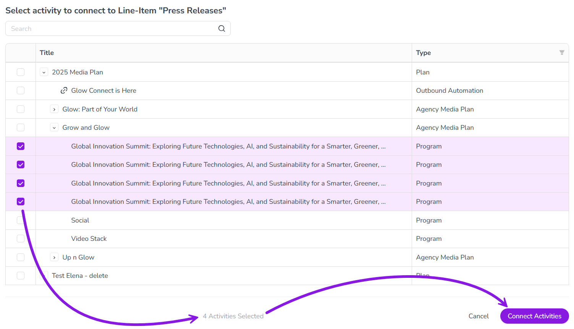
Task: Check the Grow and Glow checkbox
Action: tap(21, 127)
